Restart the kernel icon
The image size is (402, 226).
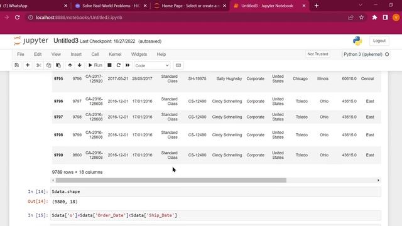click(119, 65)
